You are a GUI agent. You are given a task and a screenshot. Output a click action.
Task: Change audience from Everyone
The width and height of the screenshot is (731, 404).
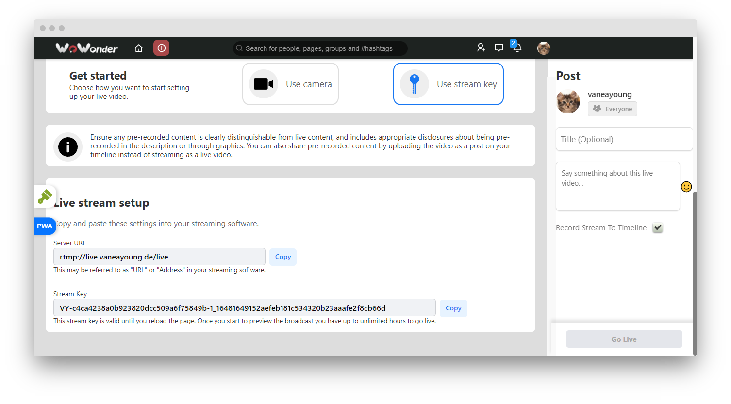(612, 109)
